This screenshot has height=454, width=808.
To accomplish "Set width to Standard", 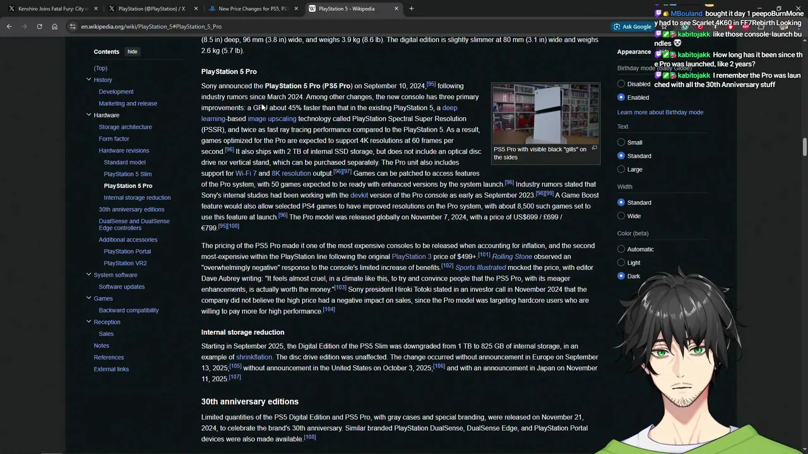I will pos(621,202).
